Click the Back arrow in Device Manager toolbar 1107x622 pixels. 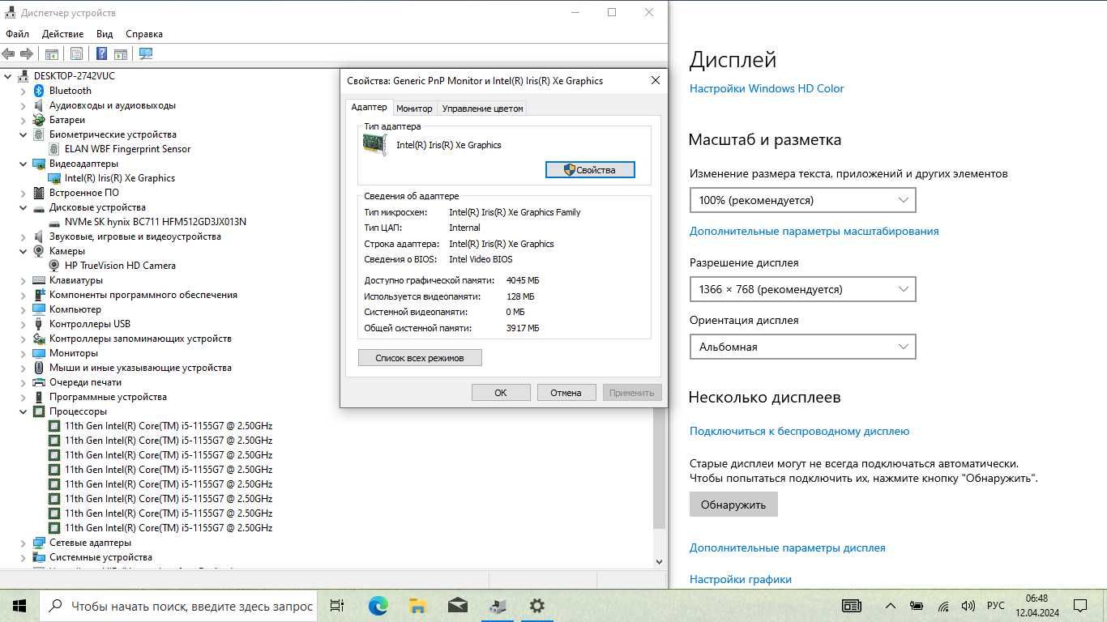8,53
